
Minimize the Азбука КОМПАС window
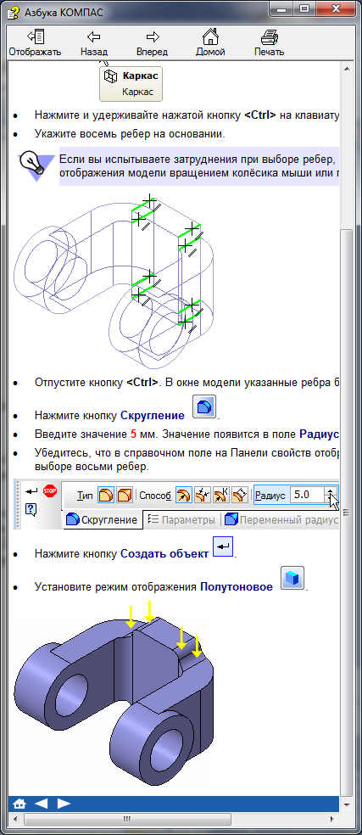click(x=280, y=8)
